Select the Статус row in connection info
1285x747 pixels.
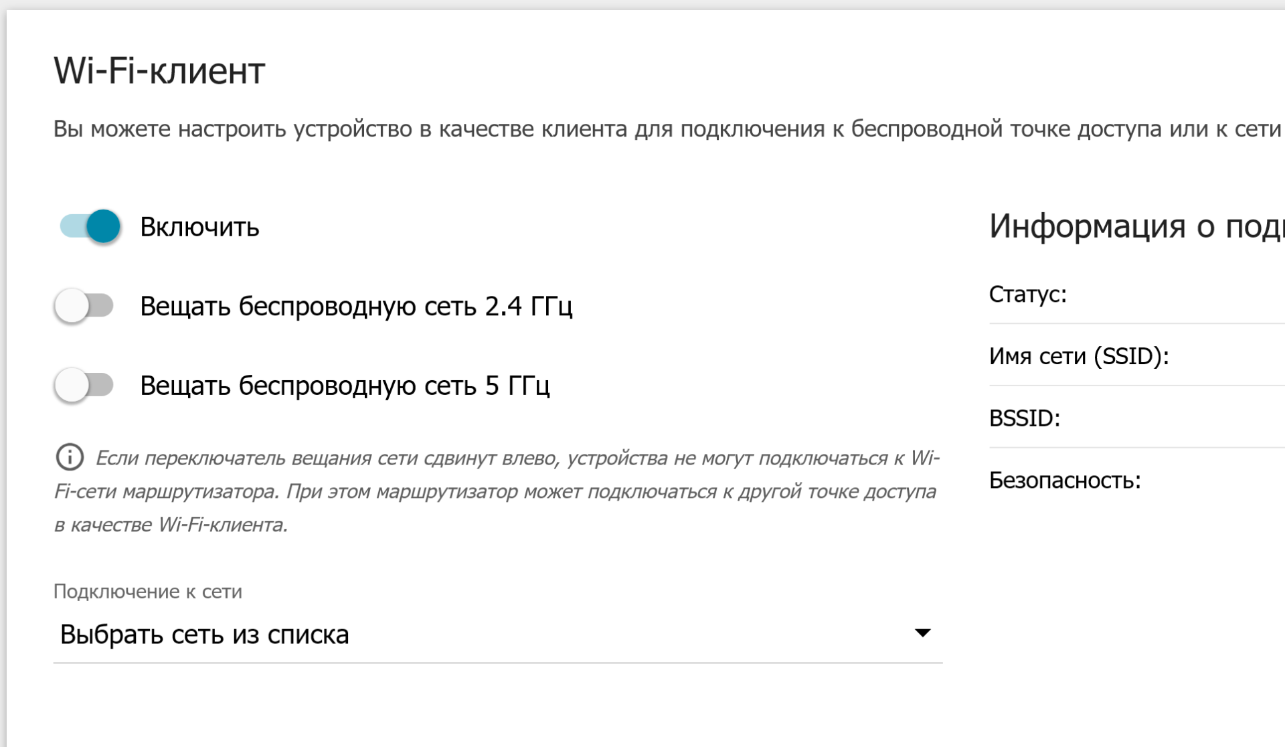tap(1137, 294)
